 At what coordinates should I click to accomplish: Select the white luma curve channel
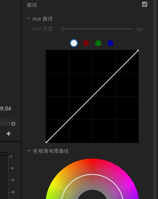point(74,43)
